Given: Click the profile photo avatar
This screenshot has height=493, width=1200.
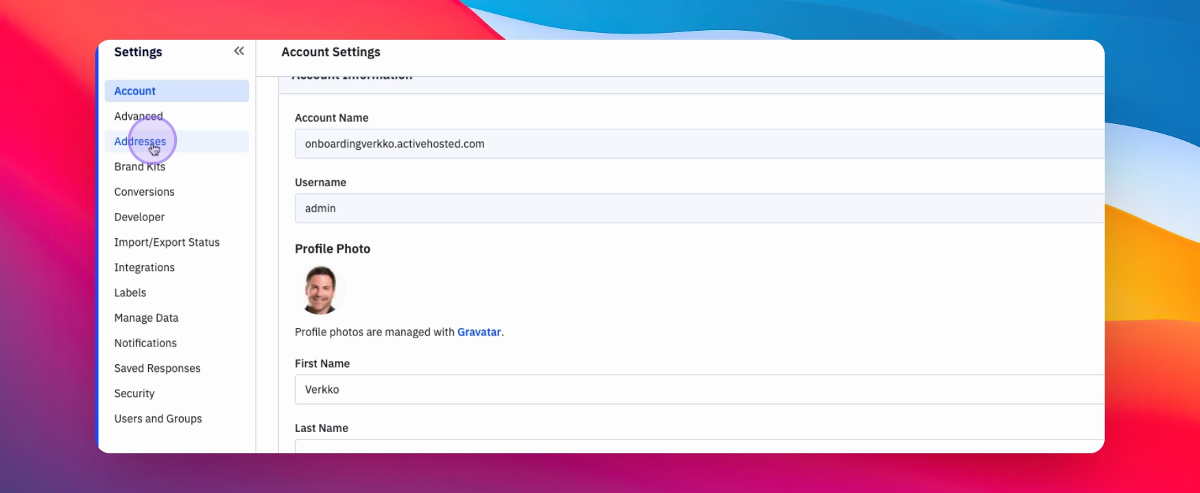Looking at the screenshot, I should pos(320,290).
